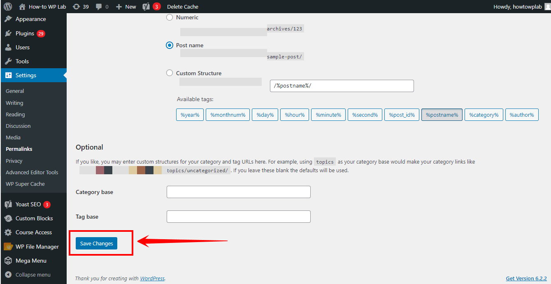Insert the %category% tag button
551x284 pixels.
[484, 115]
